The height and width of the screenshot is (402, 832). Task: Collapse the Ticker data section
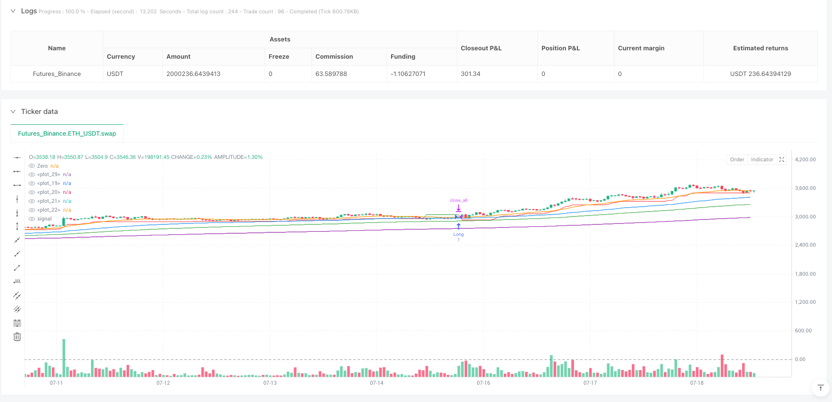(13, 111)
